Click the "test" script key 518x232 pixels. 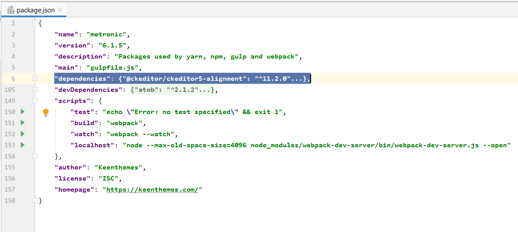pos(83,112)
